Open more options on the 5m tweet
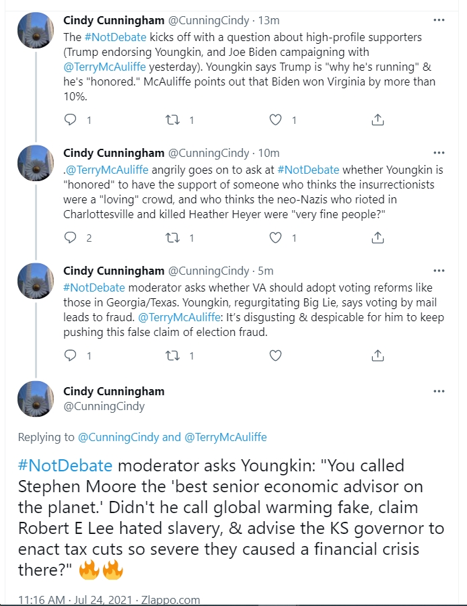Screen dimensions: 467x606 click(439, 271)
